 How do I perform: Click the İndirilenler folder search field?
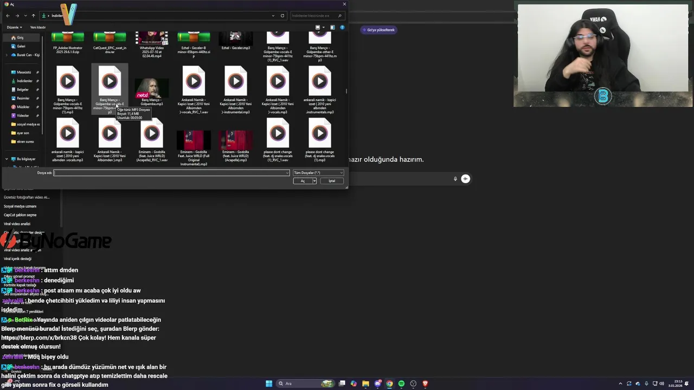click(x=317, y=16)
